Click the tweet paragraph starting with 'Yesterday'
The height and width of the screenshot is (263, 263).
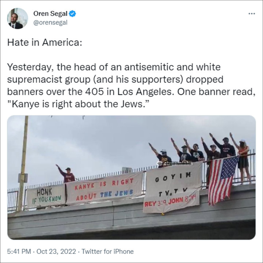click(131, 85)
